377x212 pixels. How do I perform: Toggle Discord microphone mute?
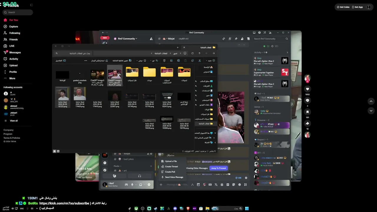(x=132, y=185)
